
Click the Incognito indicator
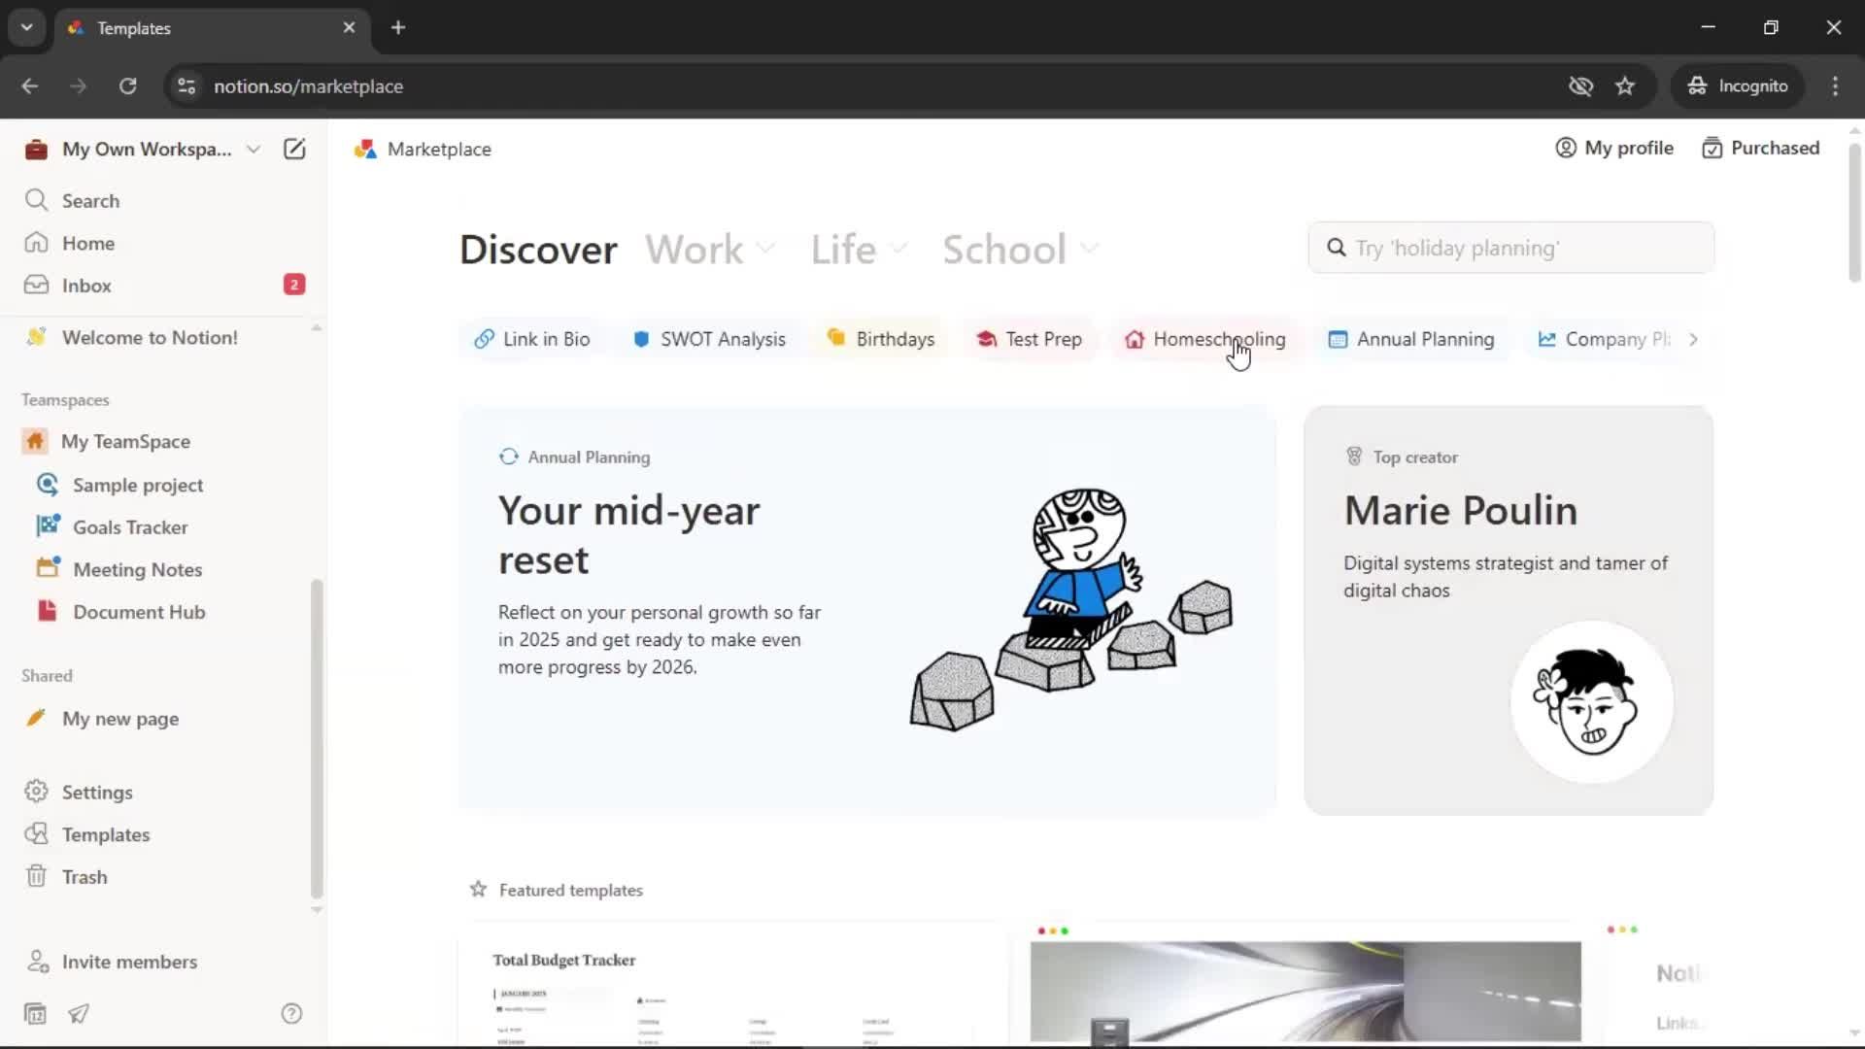point(1738,86)
